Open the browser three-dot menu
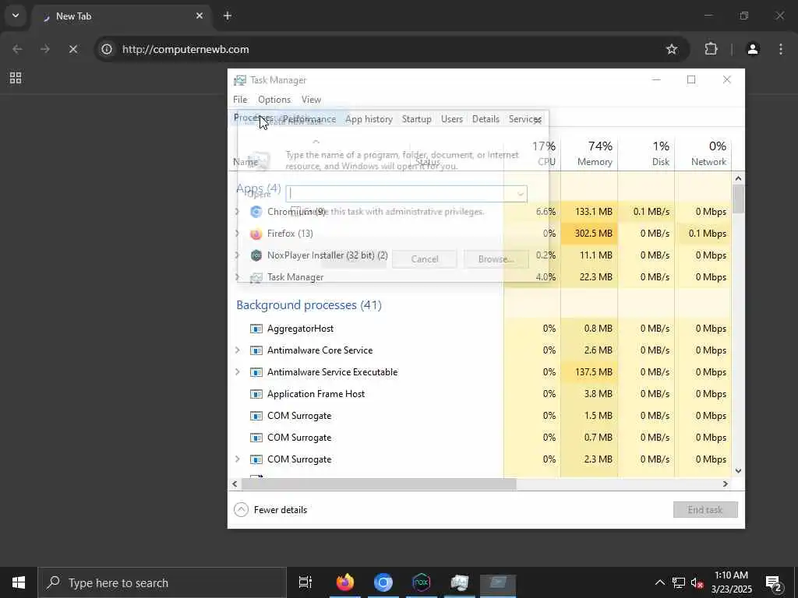Screen dimensions: 798x598 [781, 49]
